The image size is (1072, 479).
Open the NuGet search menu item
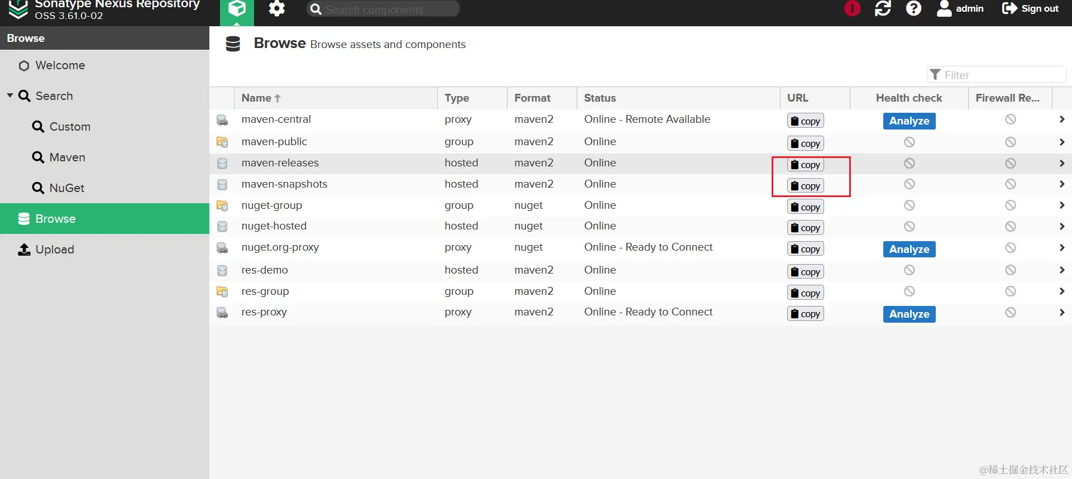tap(66, 188)
